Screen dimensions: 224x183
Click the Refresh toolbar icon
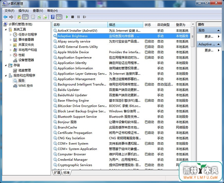[x=39, y=17]
